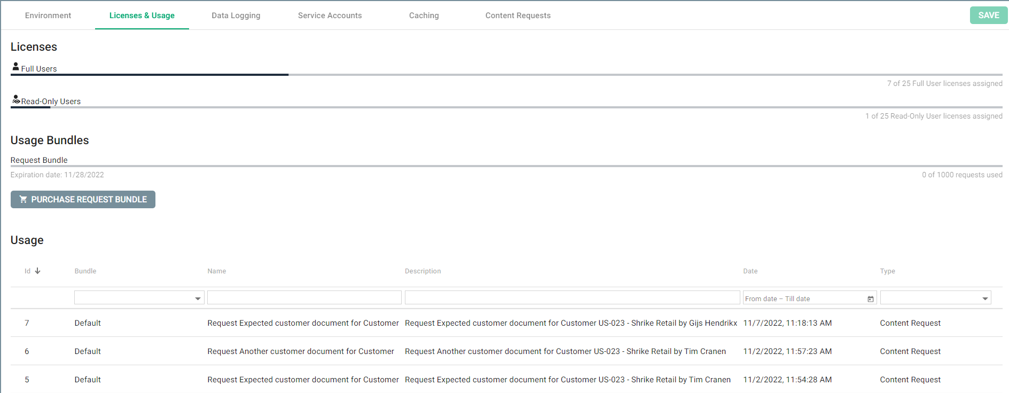Switch to the Environment tab
1009x393 pixels.
[x=48, y=15]
